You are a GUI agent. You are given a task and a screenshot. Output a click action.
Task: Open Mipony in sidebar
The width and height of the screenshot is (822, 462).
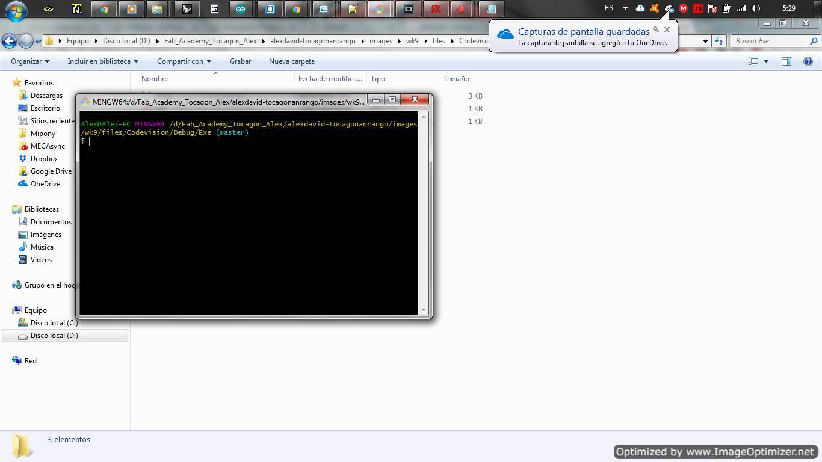[43, 134]
